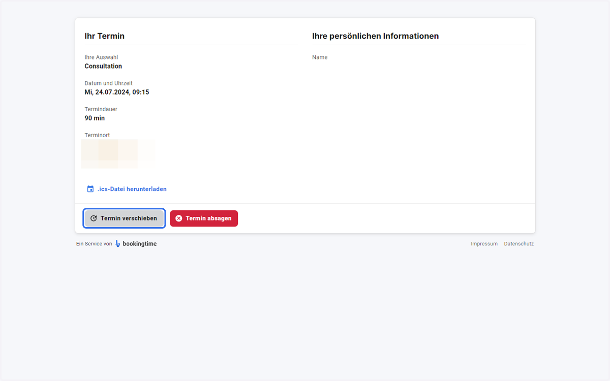Click the Terminort label
610x381 pixels.
(x=97, y=135)
